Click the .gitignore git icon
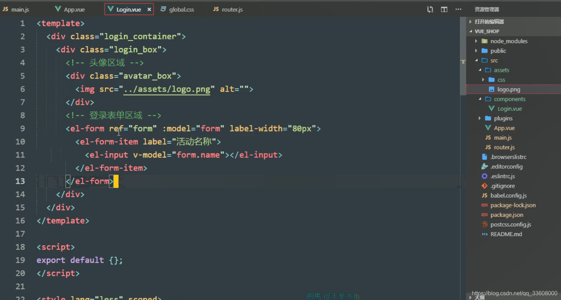Image resolution: width=561 pixels, height=300 pixels. click(484, 186)
